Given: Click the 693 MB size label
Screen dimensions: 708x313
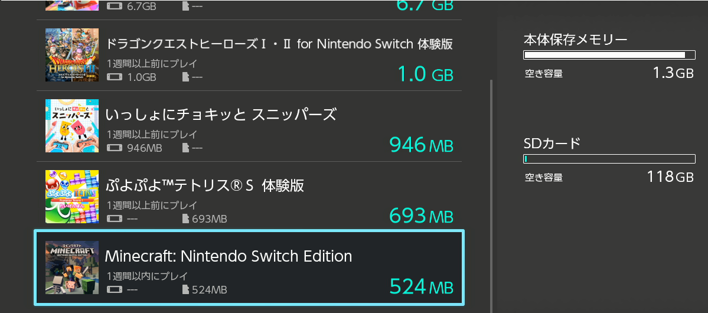Looking at the screenshot, I should pos(421,216).
